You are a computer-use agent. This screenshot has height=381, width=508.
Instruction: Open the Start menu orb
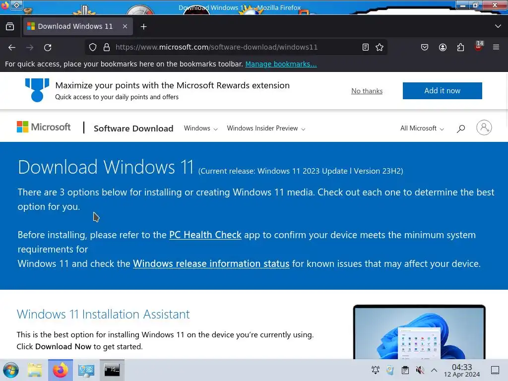coord(11,370)
